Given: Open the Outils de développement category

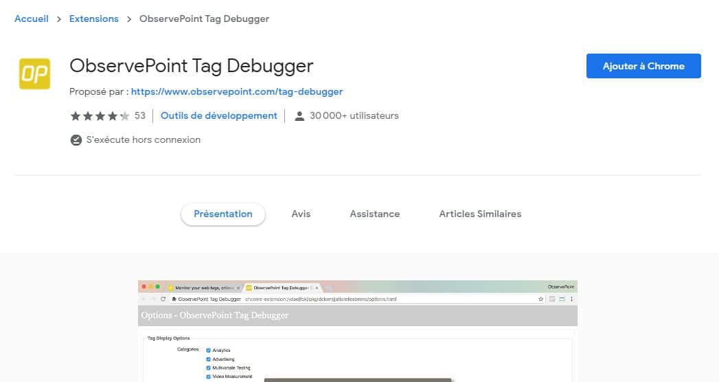Looking at the screenshot, I should click(x=219, y=115).
